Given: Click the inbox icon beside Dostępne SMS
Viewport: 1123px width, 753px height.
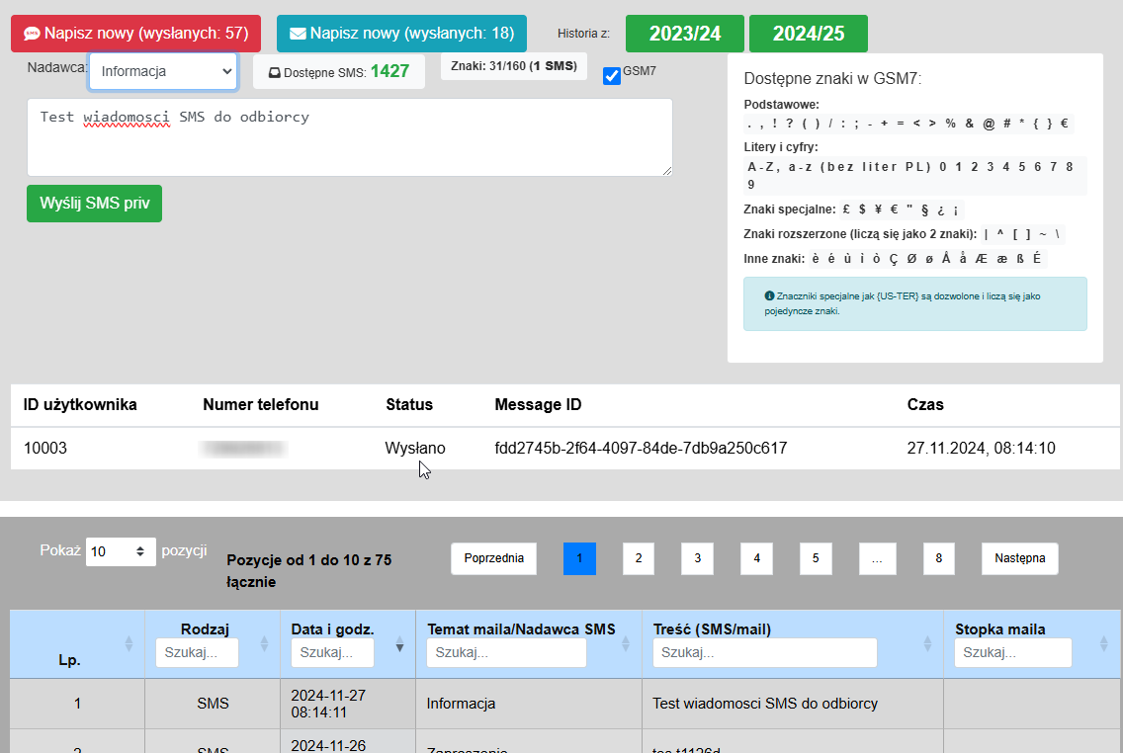Looking at the screenshot, I should point(274,72).
